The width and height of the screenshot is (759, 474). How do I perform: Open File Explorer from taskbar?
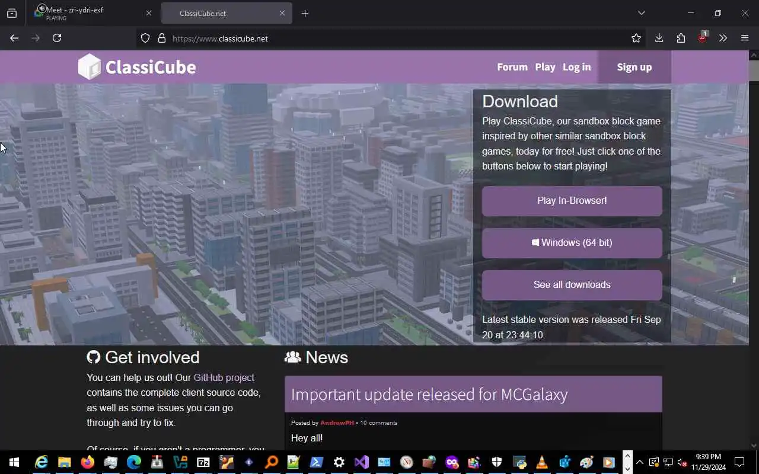click(x=64, y=462)
